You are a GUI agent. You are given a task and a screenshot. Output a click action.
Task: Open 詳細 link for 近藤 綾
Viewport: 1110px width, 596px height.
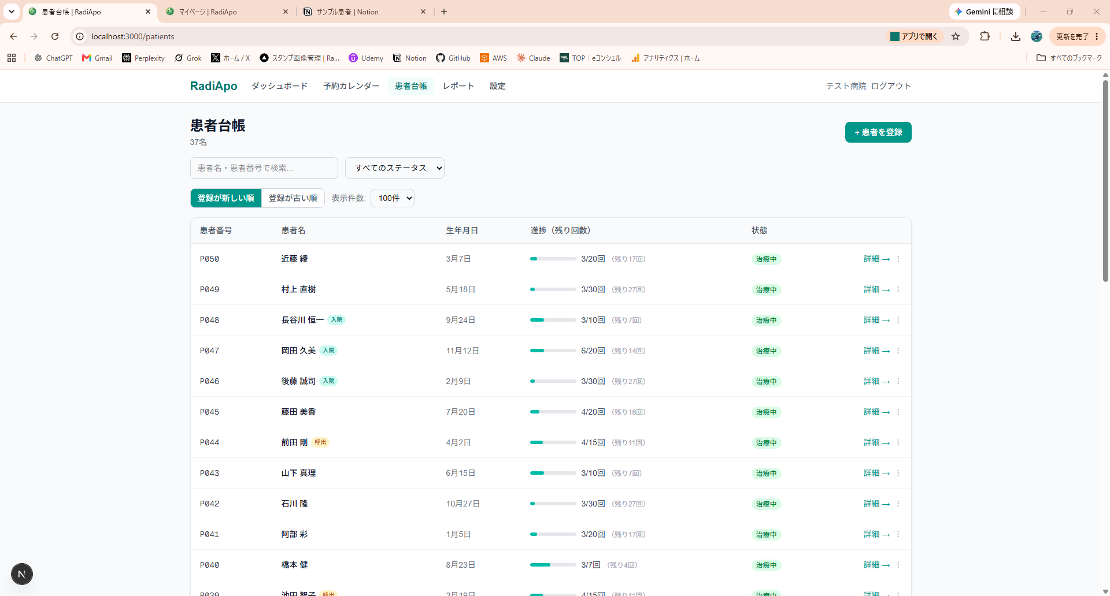click(876, 259)
